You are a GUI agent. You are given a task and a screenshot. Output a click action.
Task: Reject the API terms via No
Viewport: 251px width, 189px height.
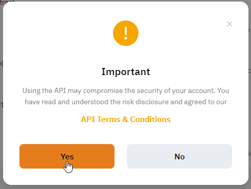(x=179, y=156)
